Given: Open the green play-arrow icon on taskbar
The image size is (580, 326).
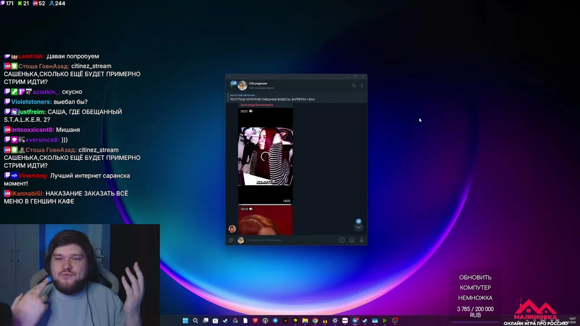Looking at the screenshot, I should pyautogui.click(x=385, y=321).
